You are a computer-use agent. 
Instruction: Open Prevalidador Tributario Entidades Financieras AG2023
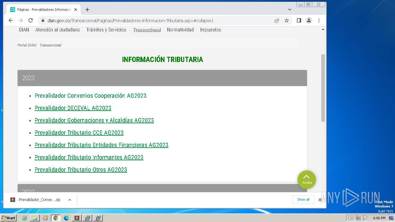pyautogui.click(x=102, y=145)
